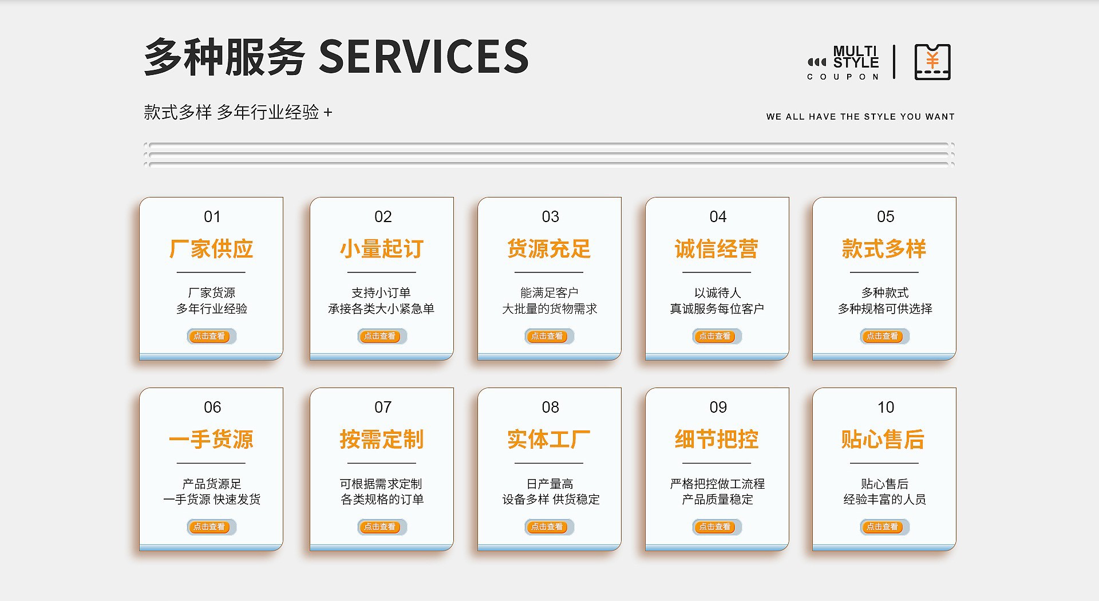Click the description 厂家货源
The width and height of the screenshot is (1099, 601).
point(212,293)
